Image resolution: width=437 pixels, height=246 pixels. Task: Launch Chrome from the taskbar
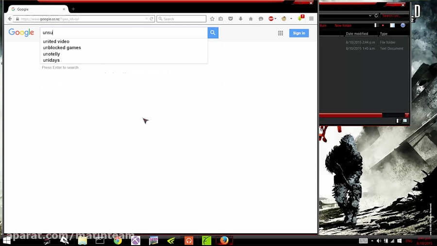pos(118,241)
